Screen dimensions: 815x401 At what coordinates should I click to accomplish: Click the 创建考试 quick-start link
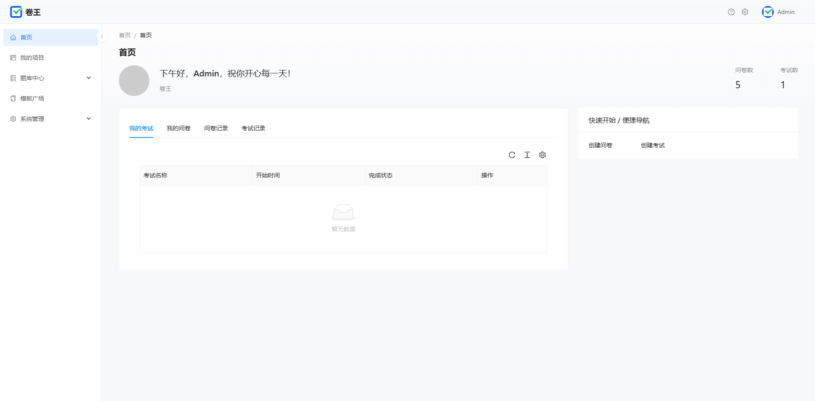click(x=652, y=145)
